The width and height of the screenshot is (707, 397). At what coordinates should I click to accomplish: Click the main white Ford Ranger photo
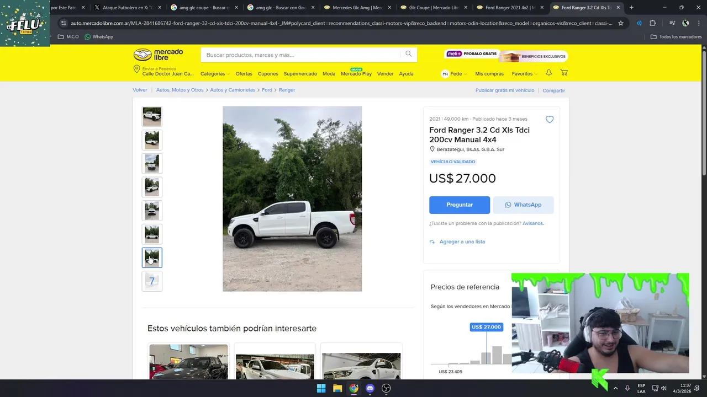(x=292, y=198)
